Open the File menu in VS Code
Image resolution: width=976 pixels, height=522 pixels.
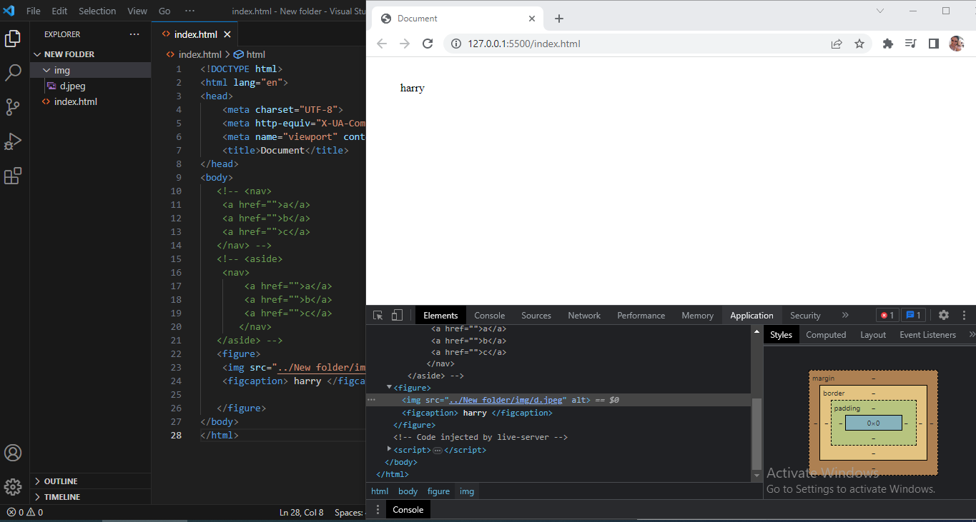tap(34, 11)
